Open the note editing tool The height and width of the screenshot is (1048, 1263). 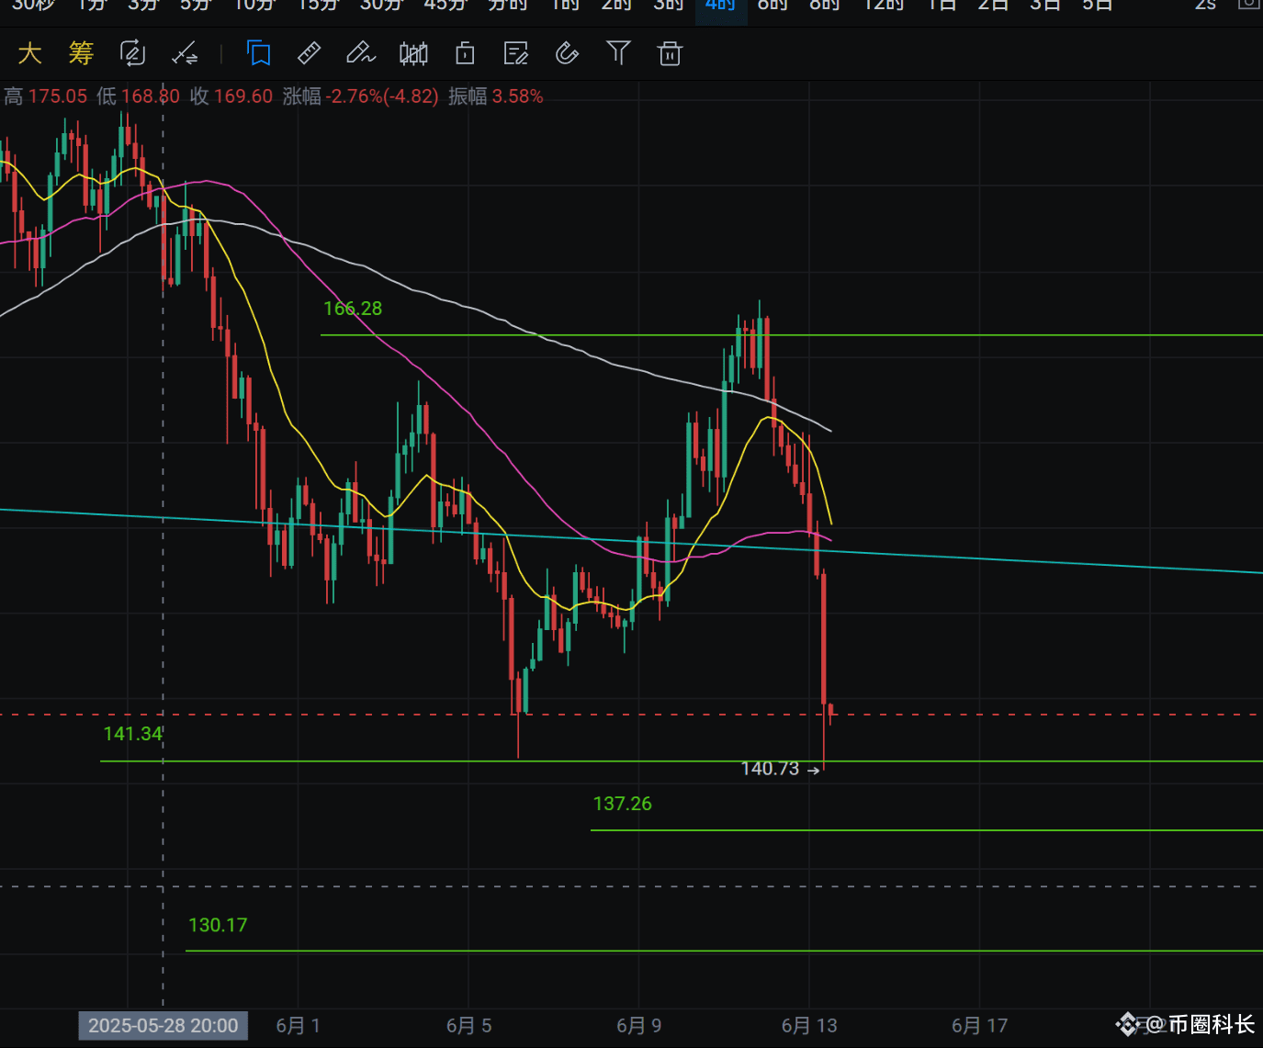click(516, 53)
